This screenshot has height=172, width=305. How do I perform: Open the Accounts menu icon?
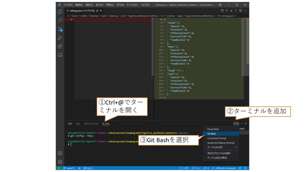click(x=60, y=153)
